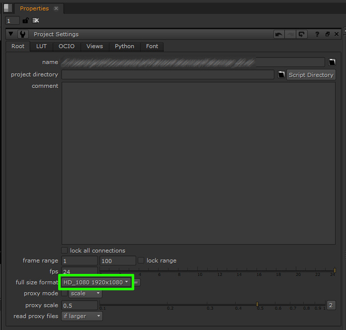
Task: Collapse the Project Settings panel triangle
Action: coord(11,34)
